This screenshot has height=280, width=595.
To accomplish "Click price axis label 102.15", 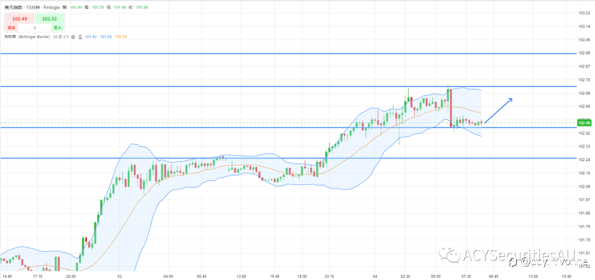I will coord(583,173).
